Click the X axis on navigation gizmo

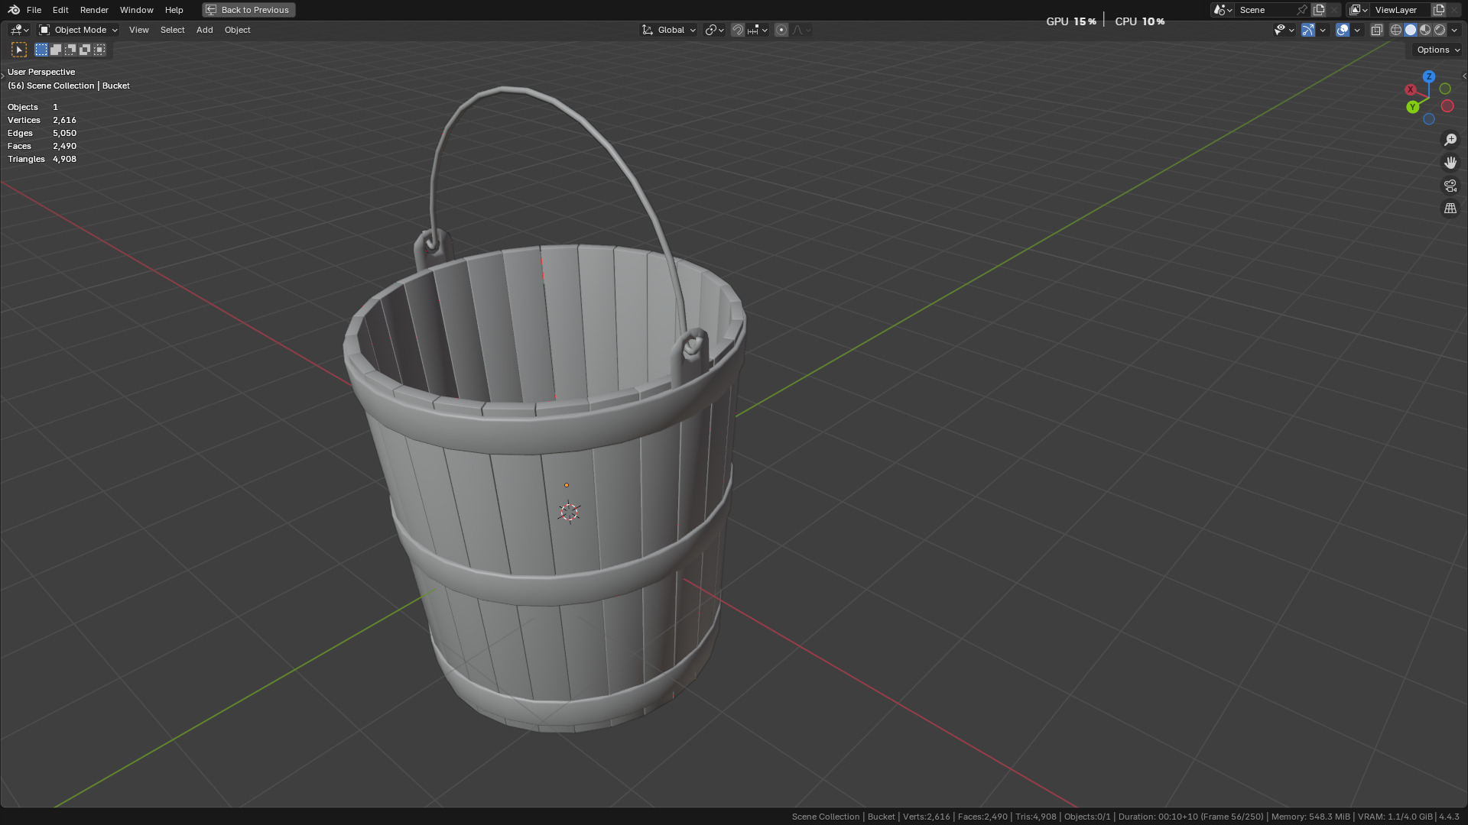pyautogui.click(x=1411, y=89)
